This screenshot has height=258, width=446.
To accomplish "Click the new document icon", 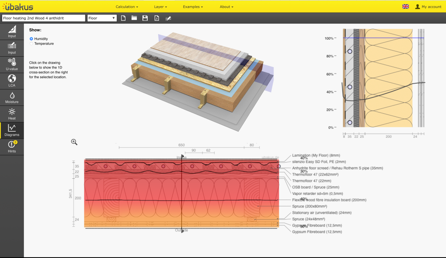I will 123,18.
